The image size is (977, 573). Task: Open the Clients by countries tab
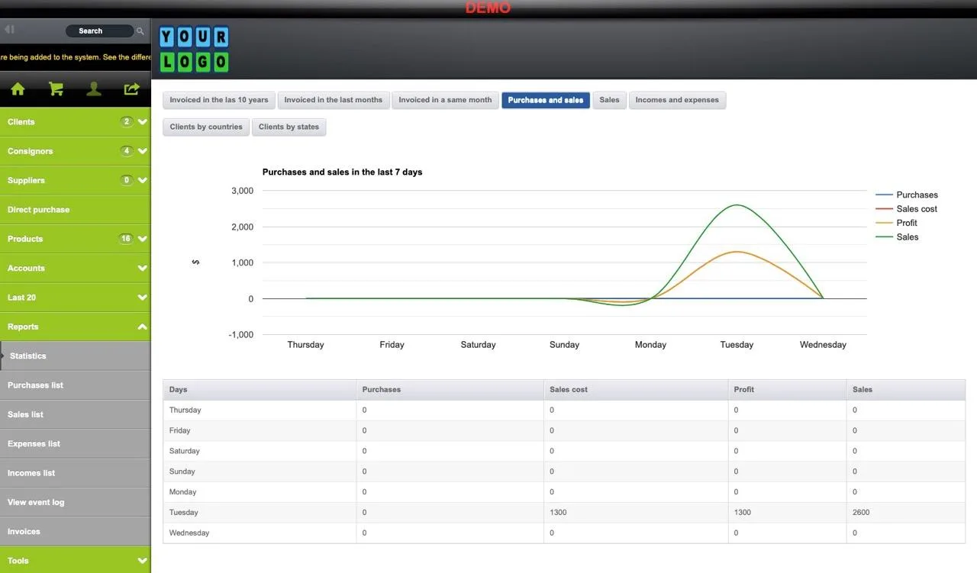point(206,127)
